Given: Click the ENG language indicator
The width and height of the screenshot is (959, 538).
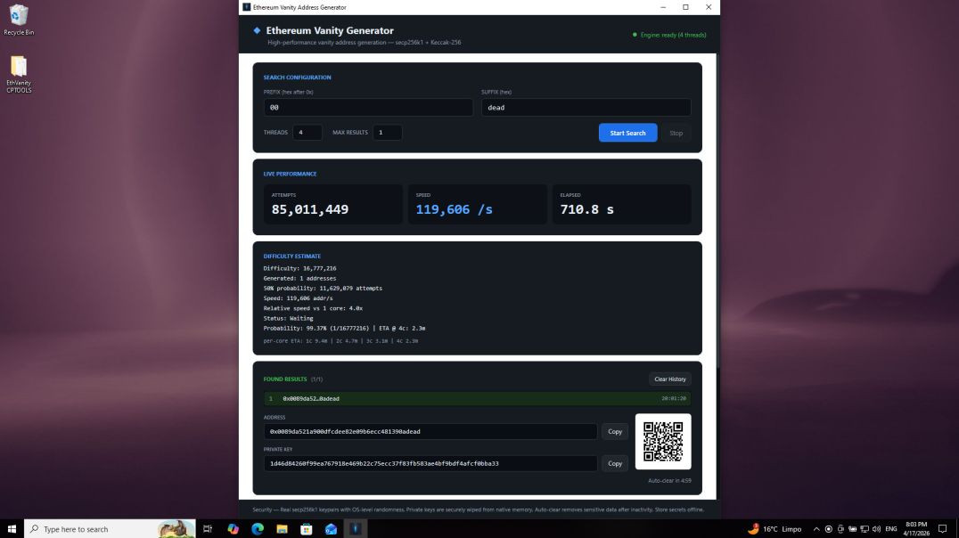Looking at the screenshot, I should pos(894,528).
